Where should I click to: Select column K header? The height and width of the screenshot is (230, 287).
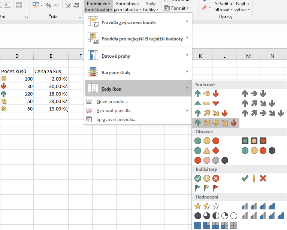(x=200, y=56)
